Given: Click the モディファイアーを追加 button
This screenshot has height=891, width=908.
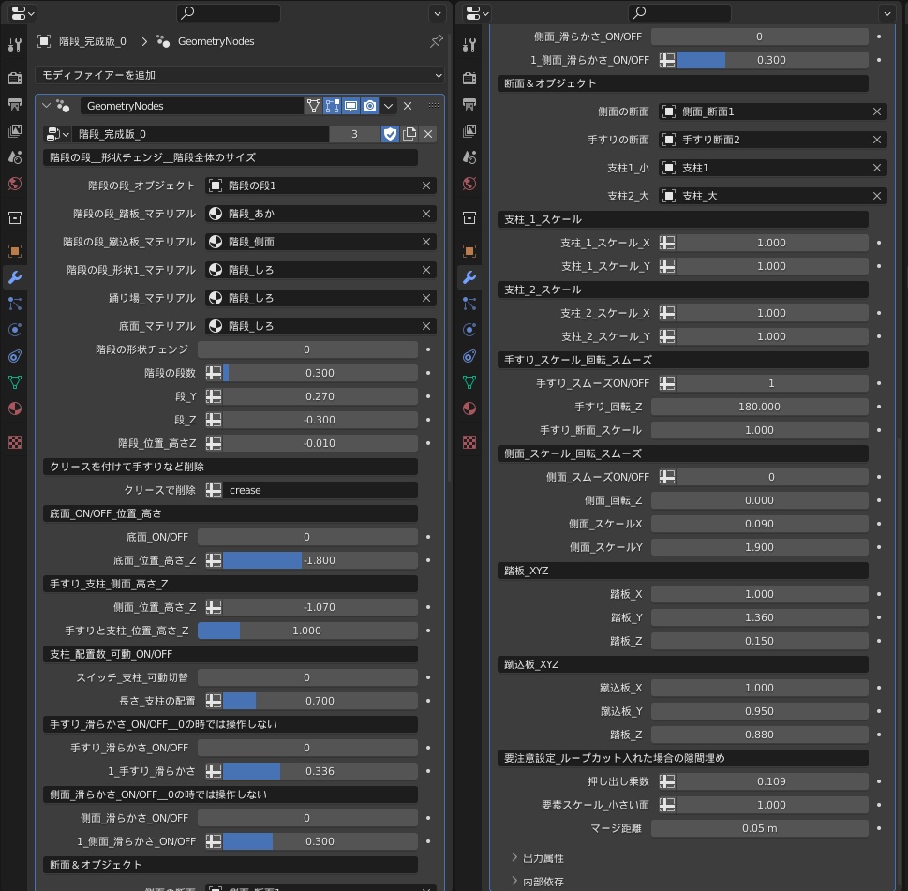Looking at the screenshot, I should tap(237, 74).
